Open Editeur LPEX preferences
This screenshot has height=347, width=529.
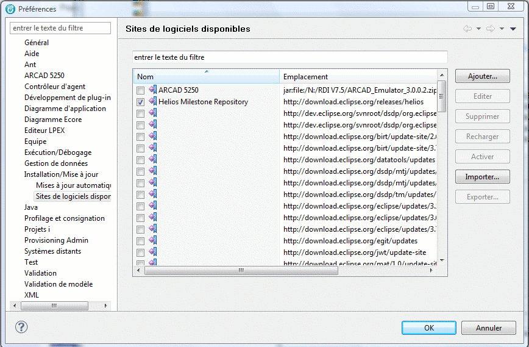pyautogui.click(x=44, y=131)
